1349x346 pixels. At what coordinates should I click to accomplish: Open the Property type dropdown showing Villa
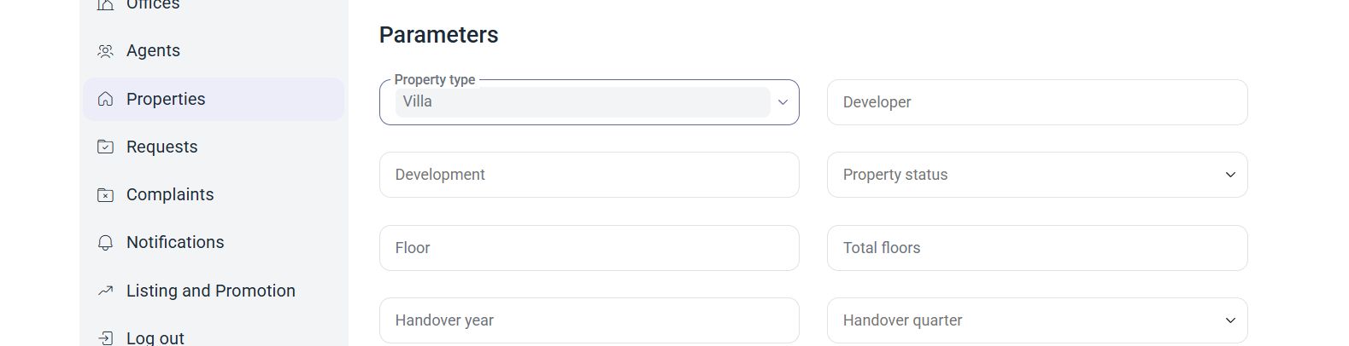pyautogui.click(x=589, y=102)
